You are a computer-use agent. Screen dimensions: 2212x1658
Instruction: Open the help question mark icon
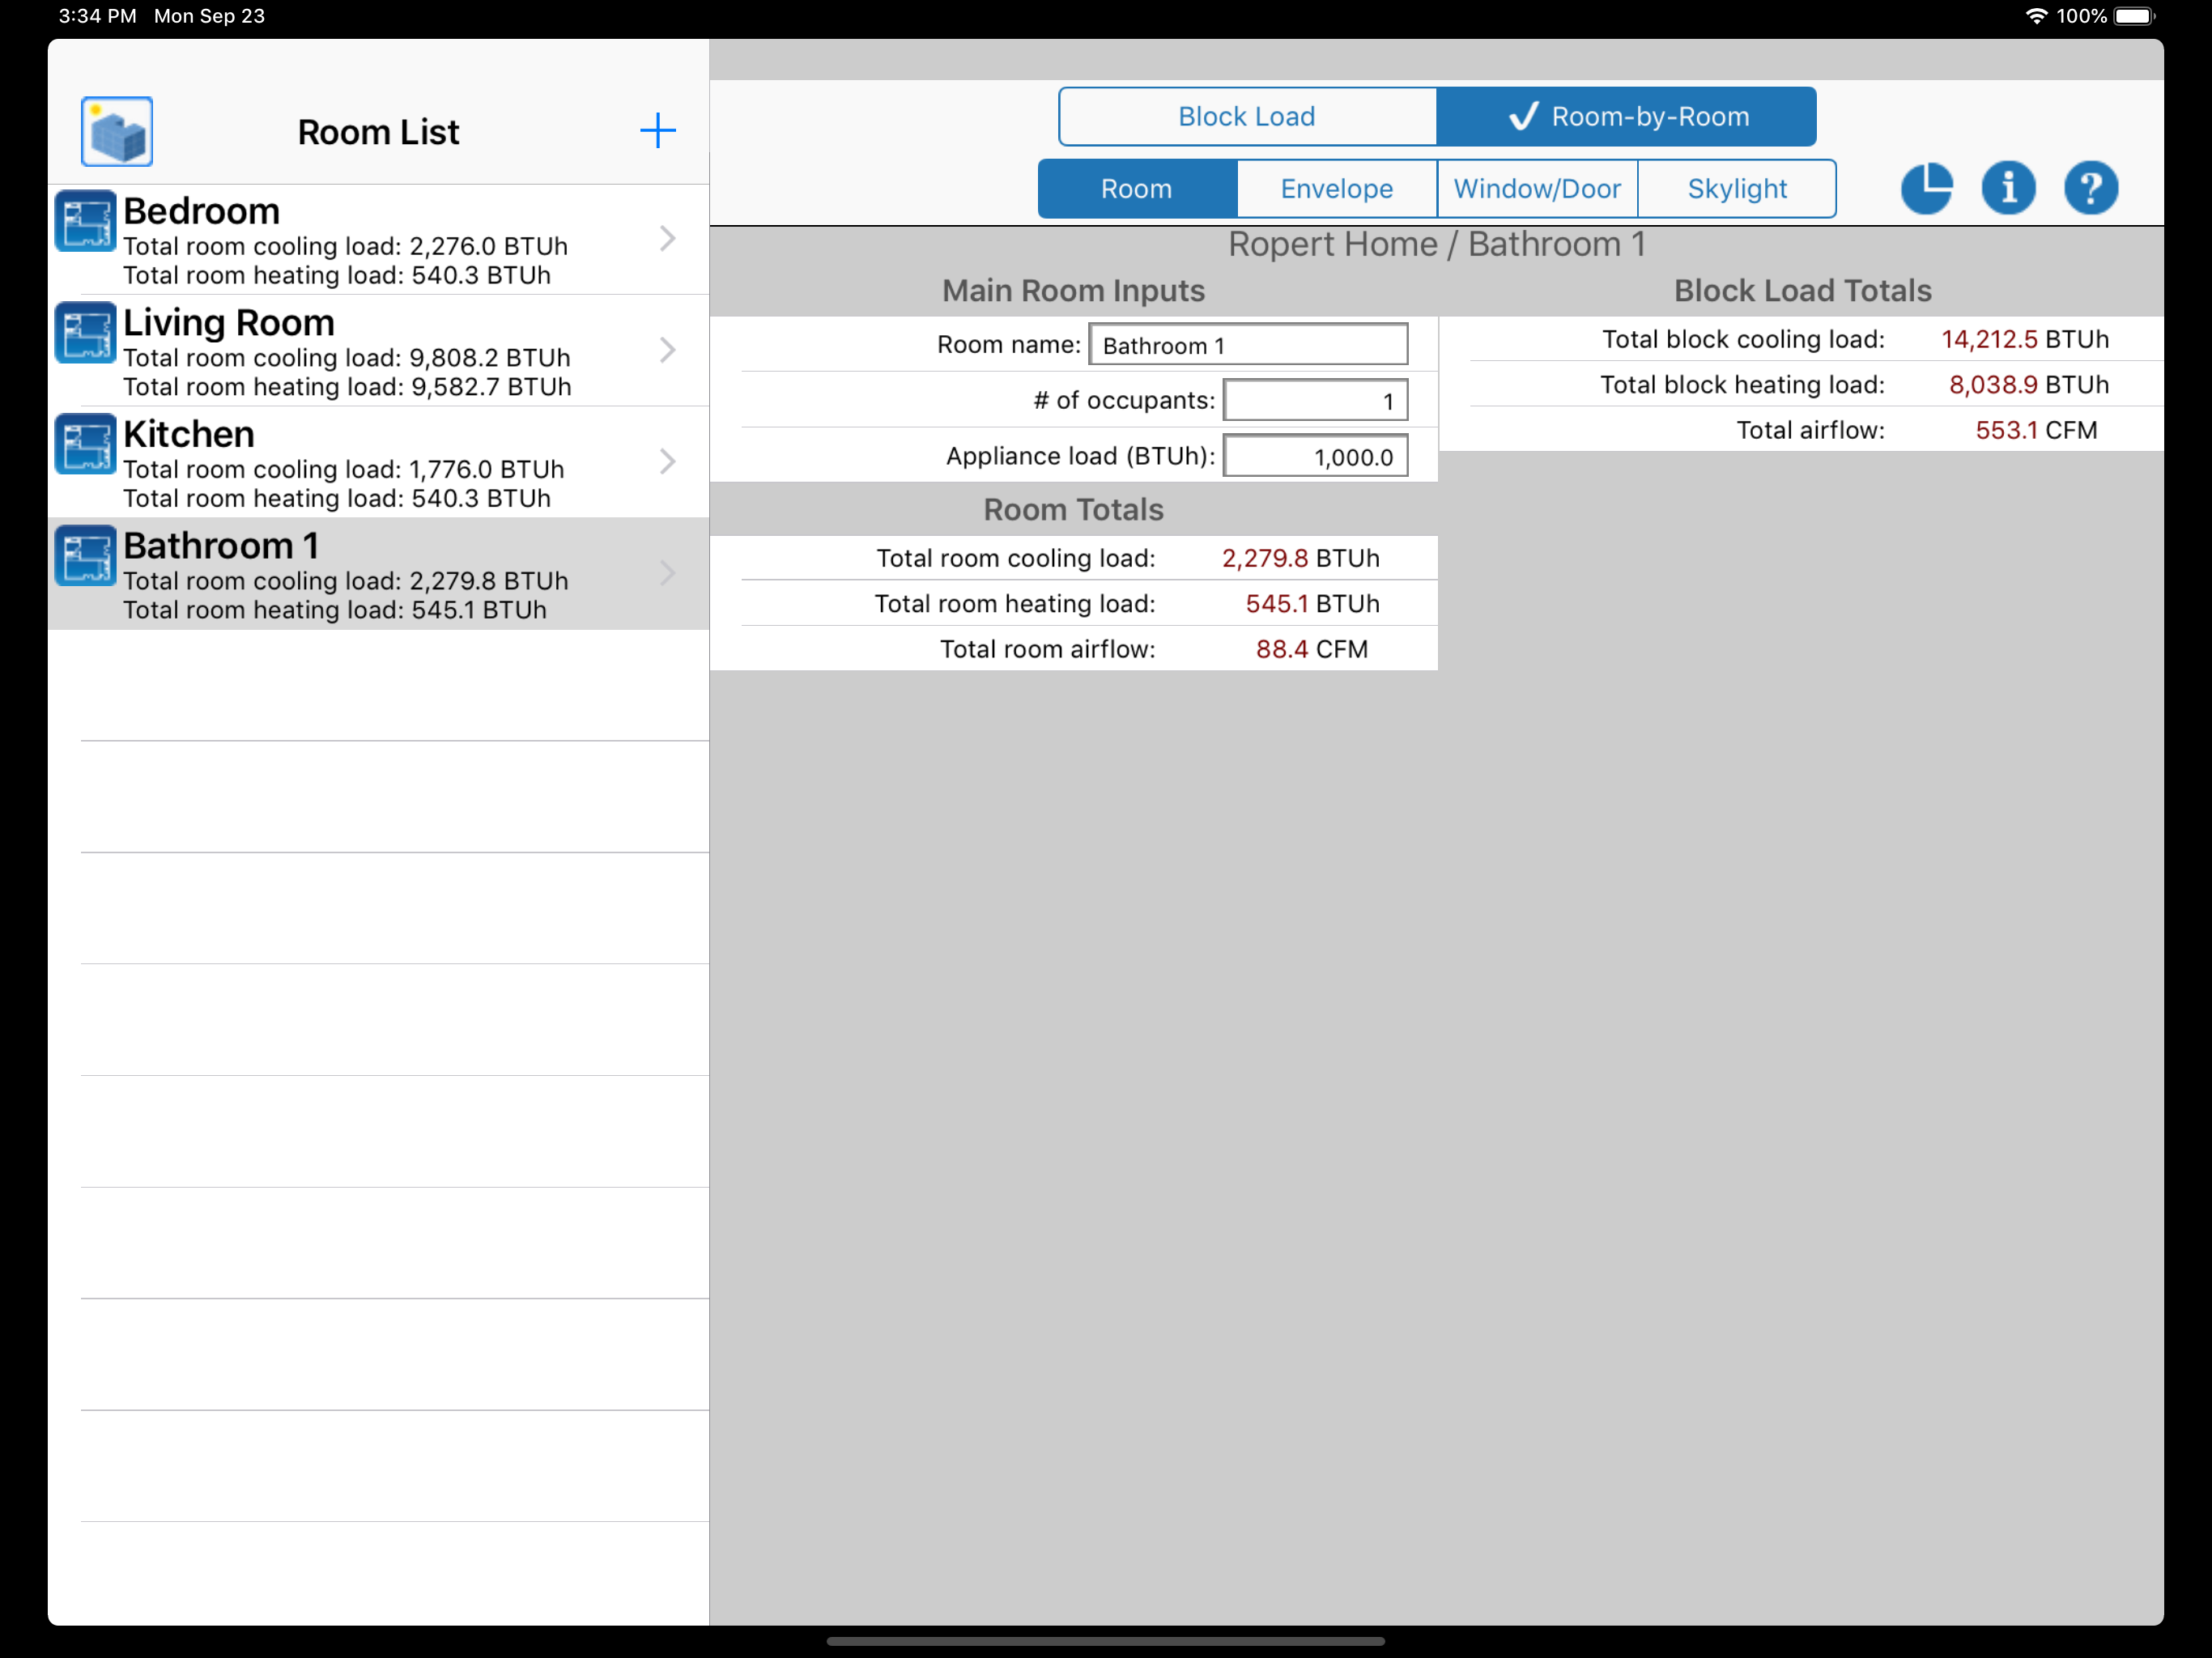(x=2090, y=188)
